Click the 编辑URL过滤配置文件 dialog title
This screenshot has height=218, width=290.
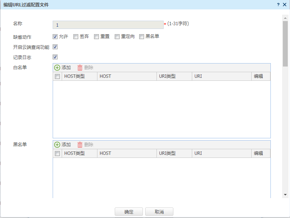coord(26,5)
